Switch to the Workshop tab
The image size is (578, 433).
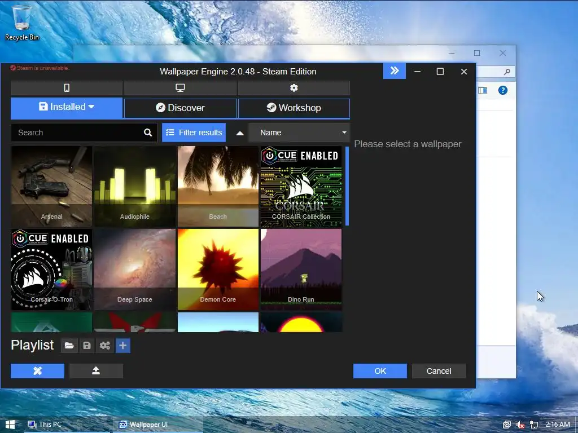(x=294, y=108)
